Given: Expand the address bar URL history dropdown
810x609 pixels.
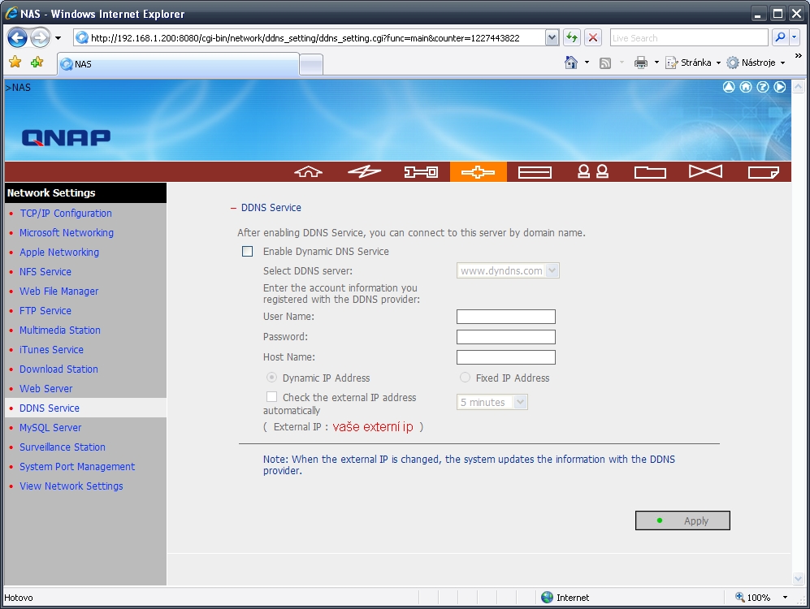Looking at the screenshot, I should tap(552, 37).
